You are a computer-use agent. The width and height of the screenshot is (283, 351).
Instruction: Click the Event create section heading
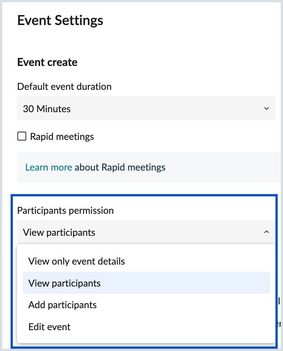47,62
